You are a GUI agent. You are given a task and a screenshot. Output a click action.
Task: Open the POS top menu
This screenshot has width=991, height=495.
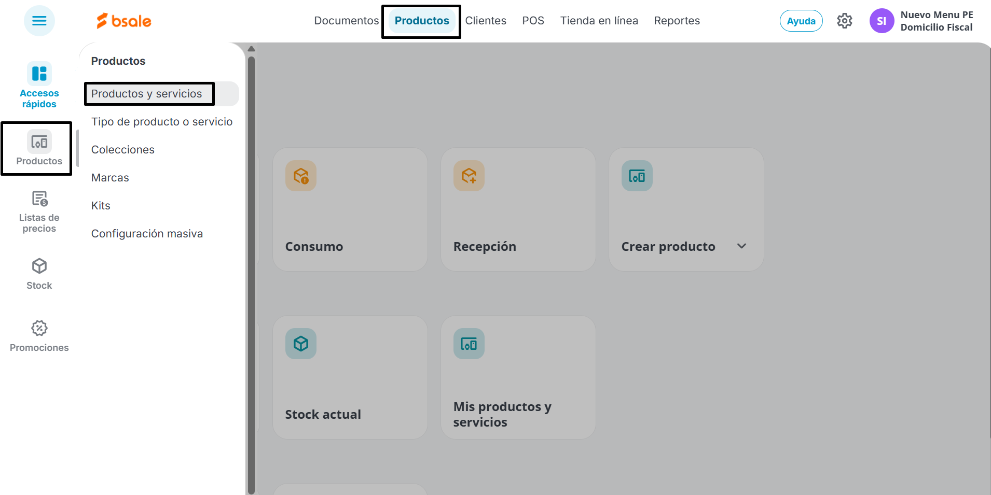[x=533, y=21]
